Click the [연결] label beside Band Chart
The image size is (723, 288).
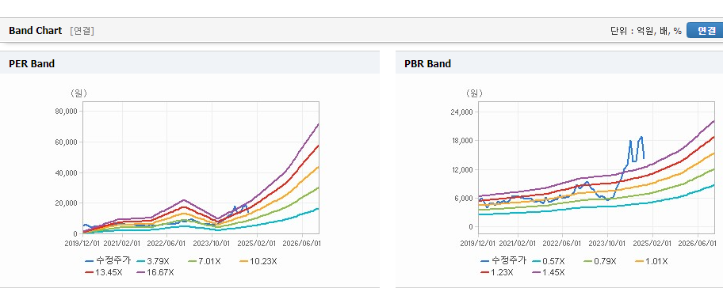(82, 31)
